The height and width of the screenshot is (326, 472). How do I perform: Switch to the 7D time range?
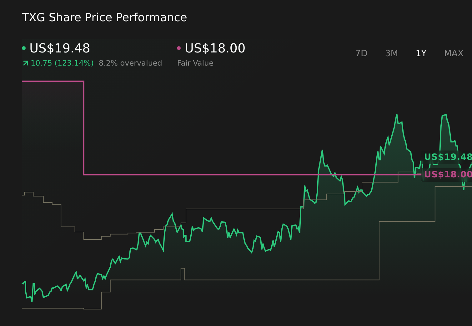[361, 53]
